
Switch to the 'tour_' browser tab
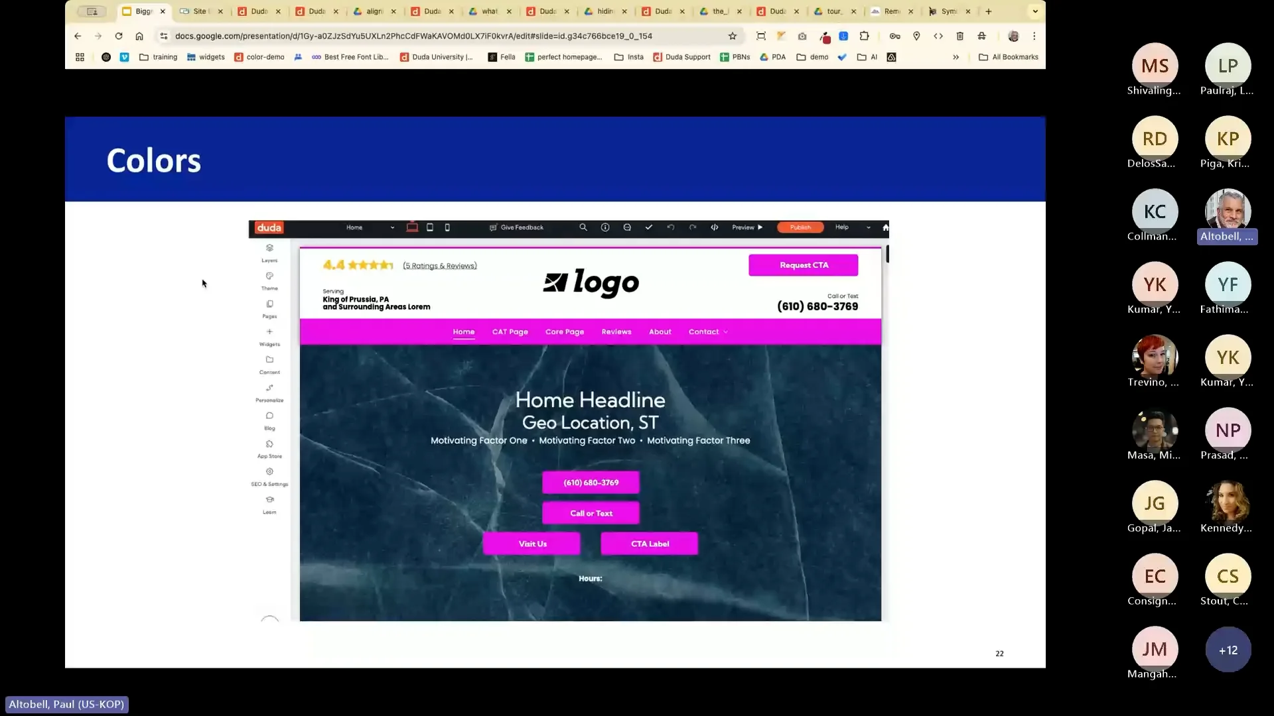tap(834, 11)
